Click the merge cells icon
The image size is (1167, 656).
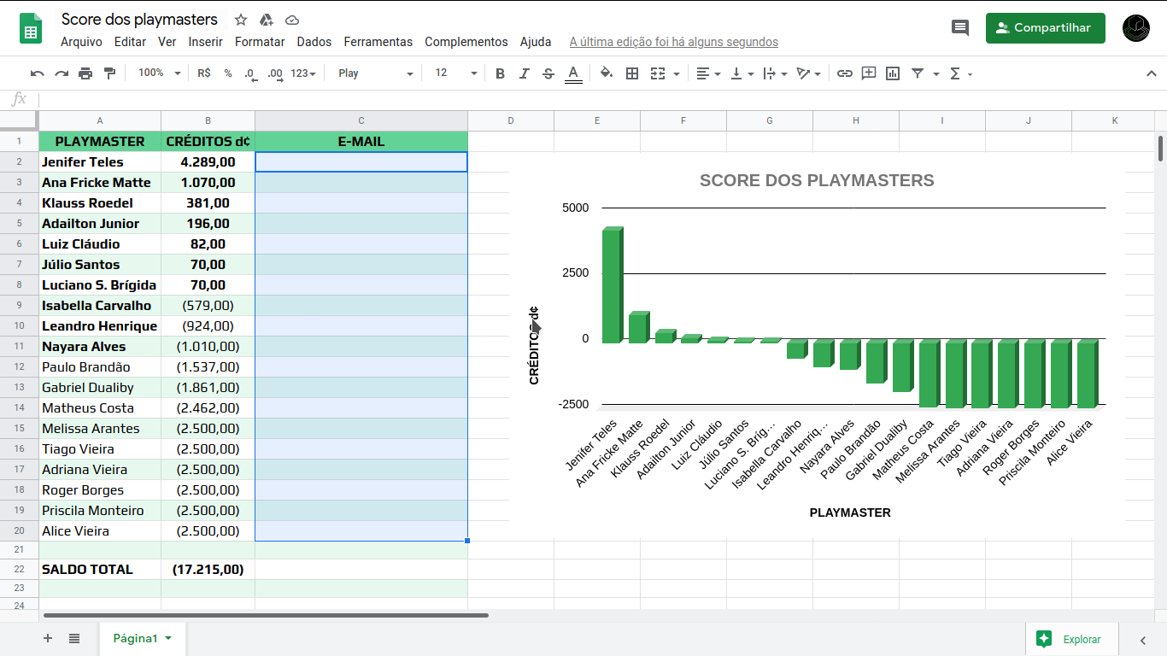coord(658,73)
